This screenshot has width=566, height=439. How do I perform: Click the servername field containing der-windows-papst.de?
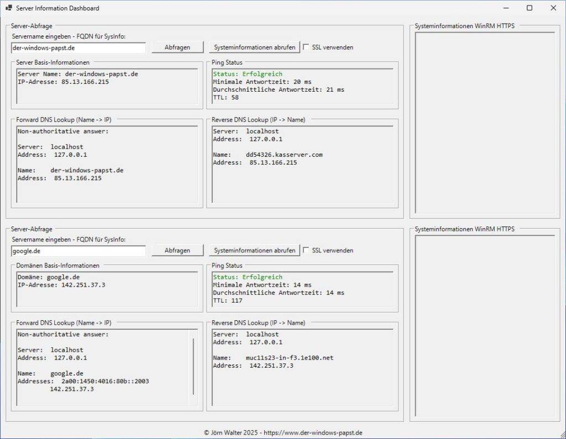(x=77, y=47)
